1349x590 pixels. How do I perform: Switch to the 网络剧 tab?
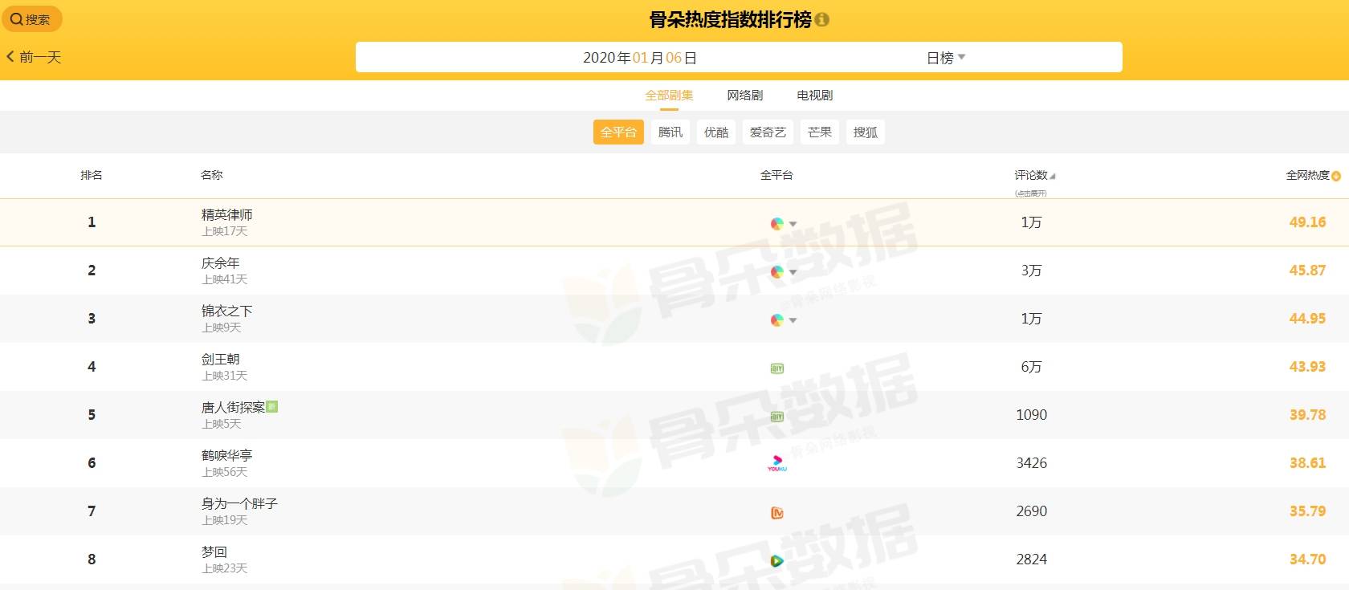[745, 96]
